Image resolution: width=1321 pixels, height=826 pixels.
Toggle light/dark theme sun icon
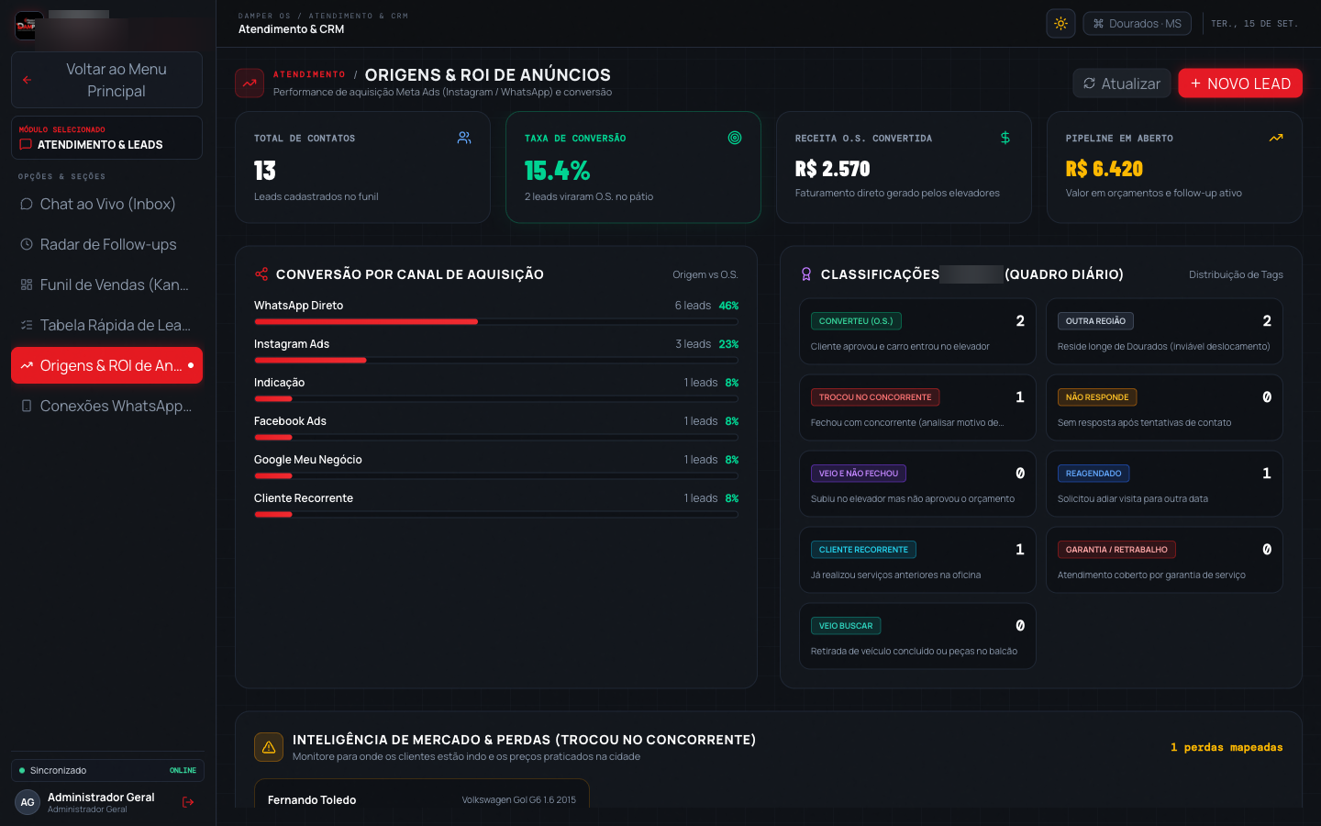(1060, 24)
